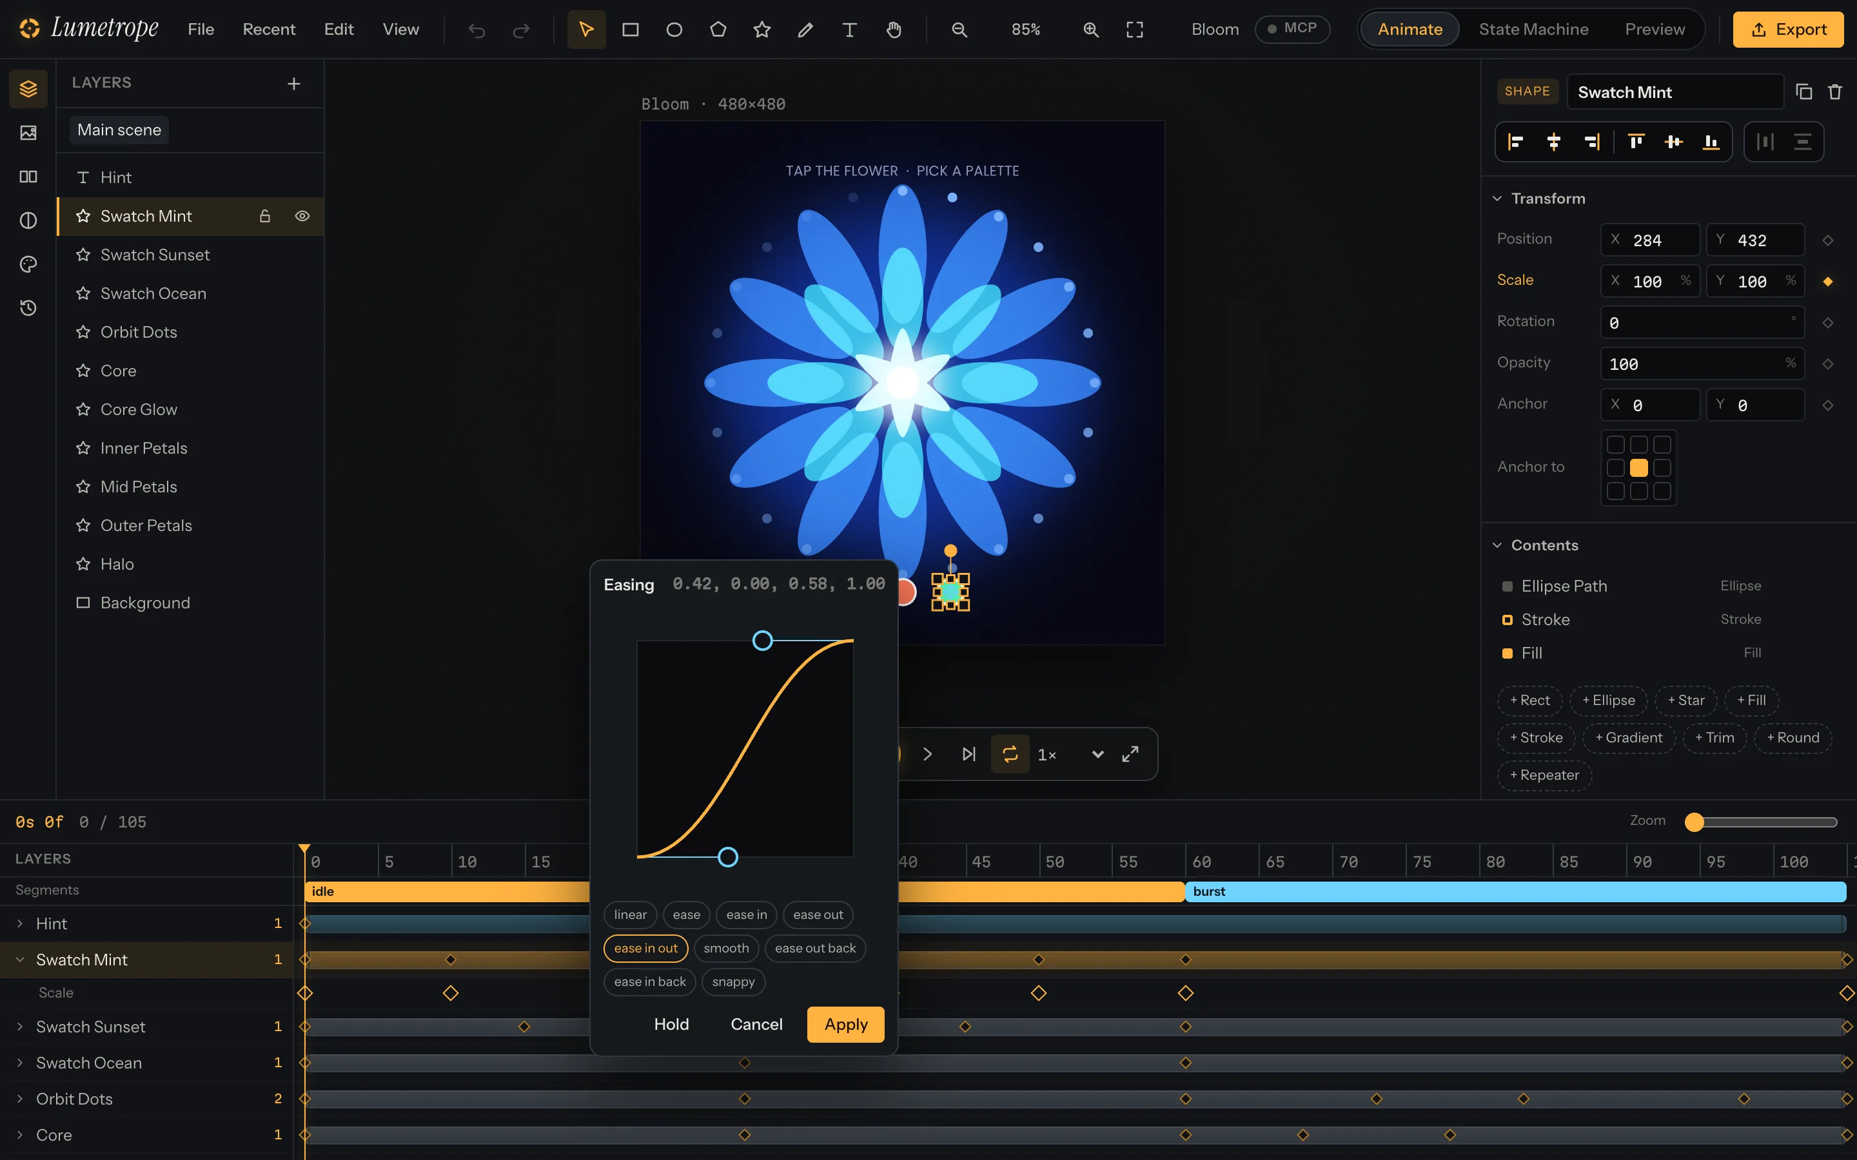The height and width of the screenshot is (1160, 1857).
Task: Select the Ellipse shape tool
Action: [674, 29]
